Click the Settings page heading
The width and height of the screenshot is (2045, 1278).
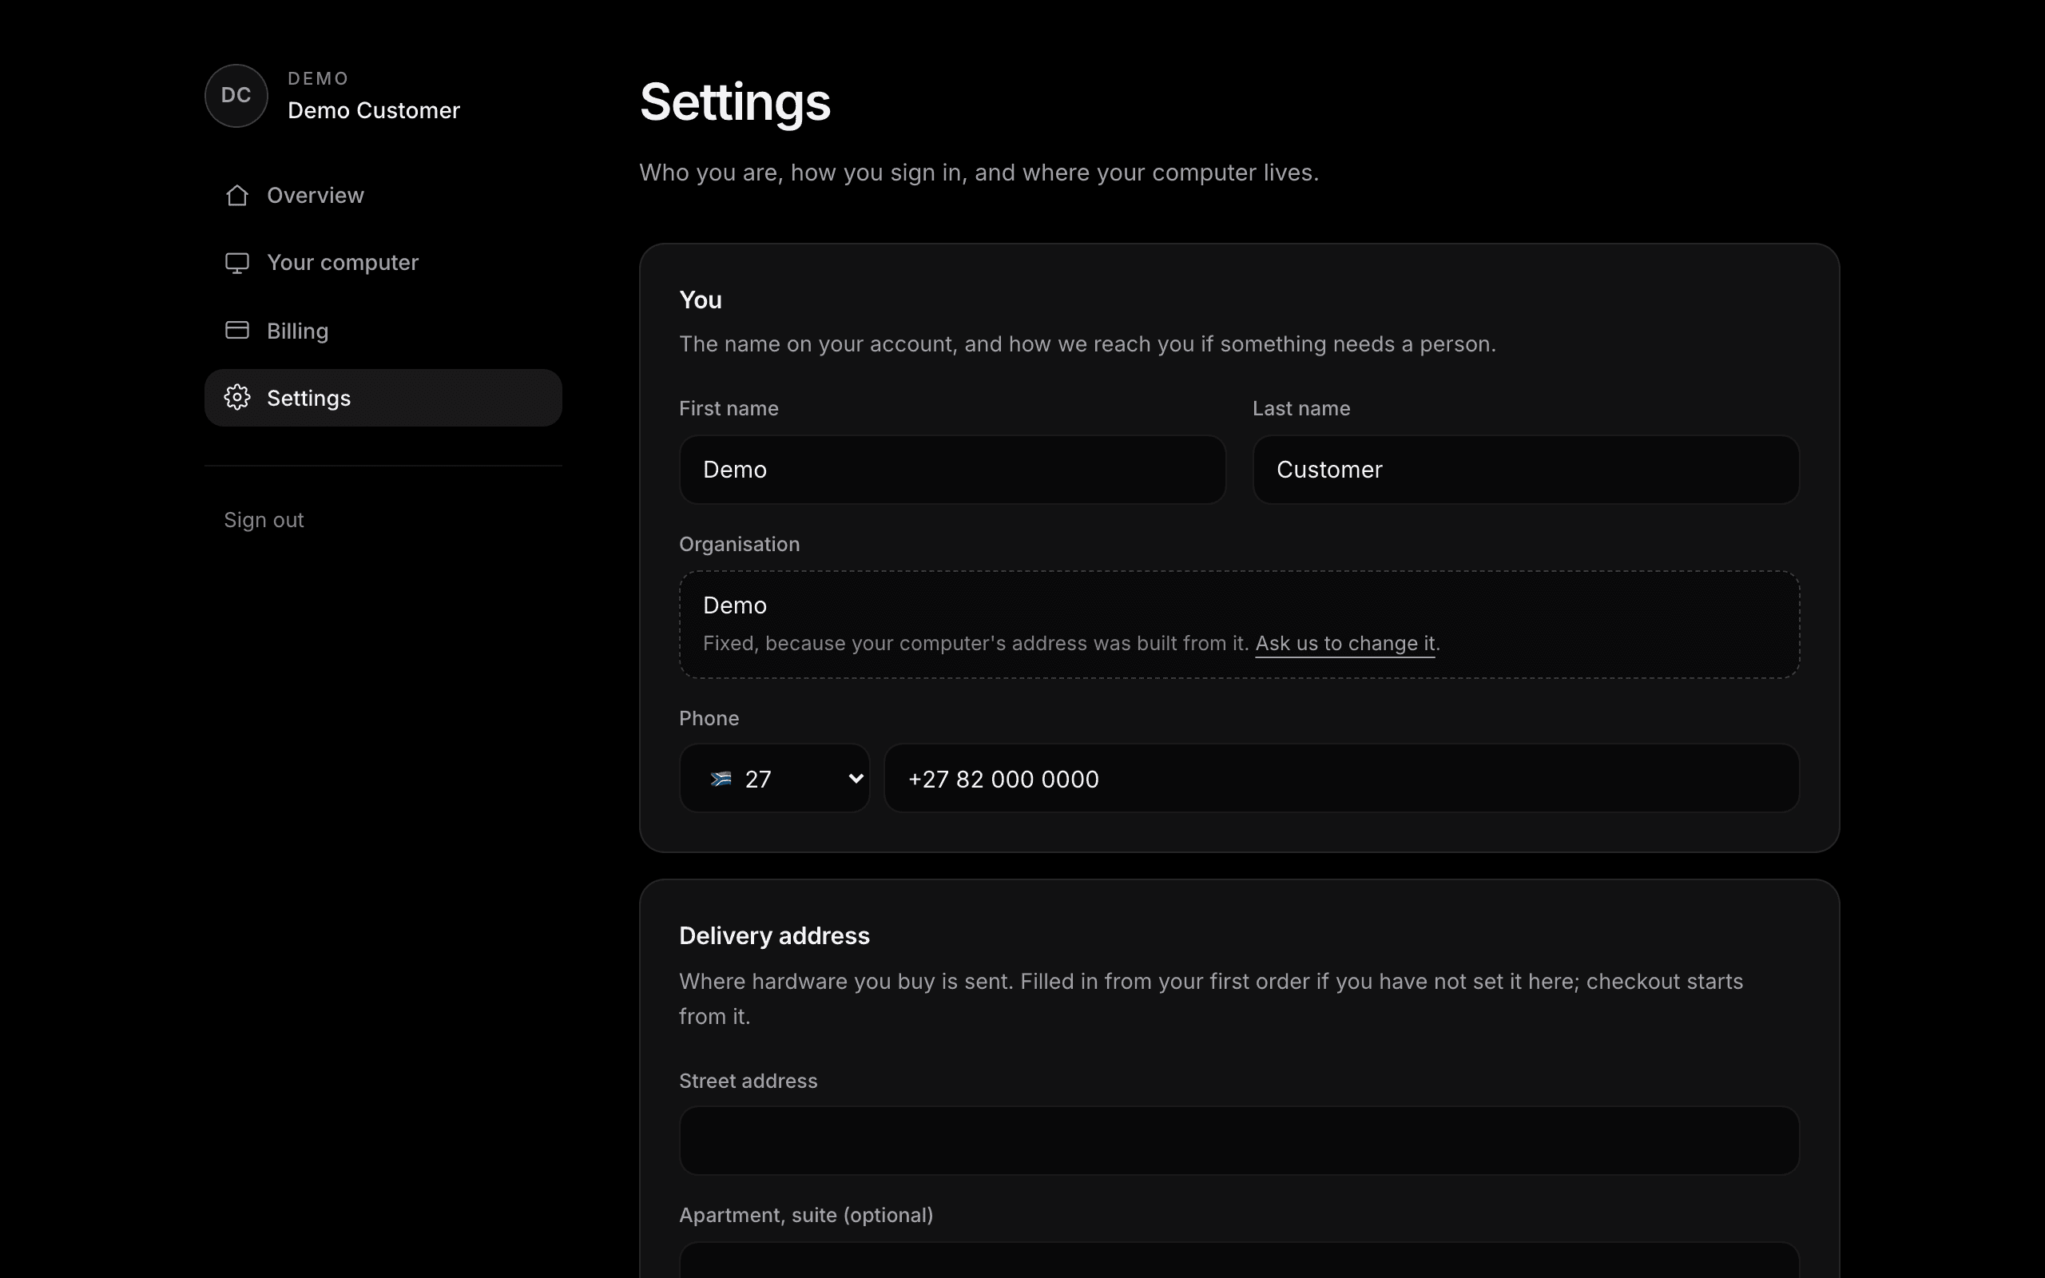(734, 102)
